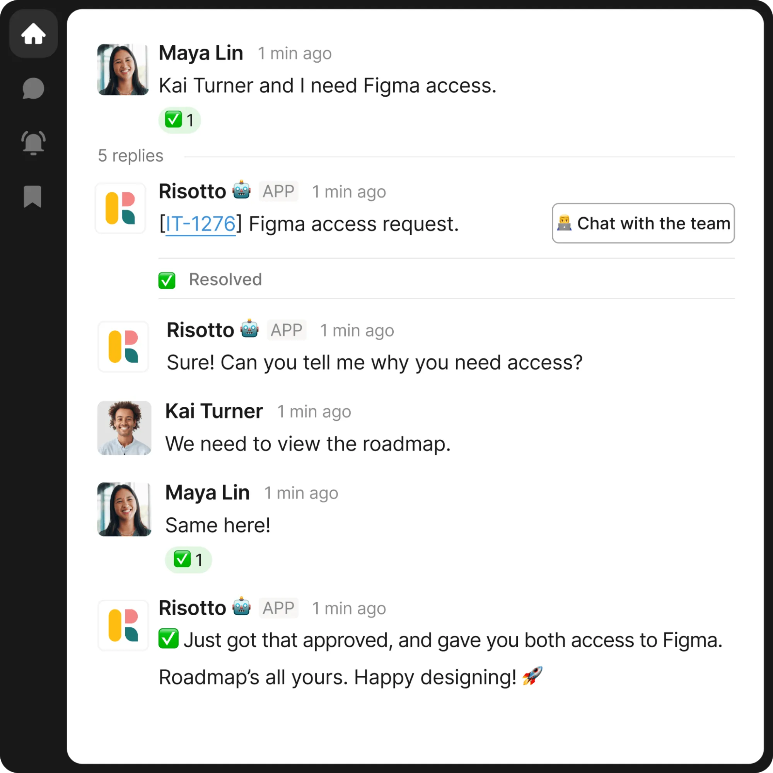Toggle the checkmark reaction under 'Same here!'
This screenshot has width=773, height=773.
(x=188, y=559)
